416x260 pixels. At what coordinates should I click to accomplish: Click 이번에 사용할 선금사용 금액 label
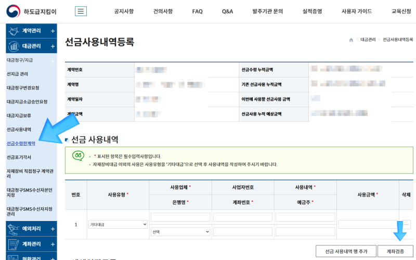(266, 99)
